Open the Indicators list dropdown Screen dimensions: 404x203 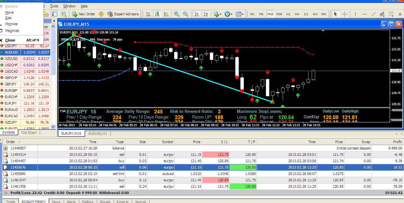click(x=218, y=14)
